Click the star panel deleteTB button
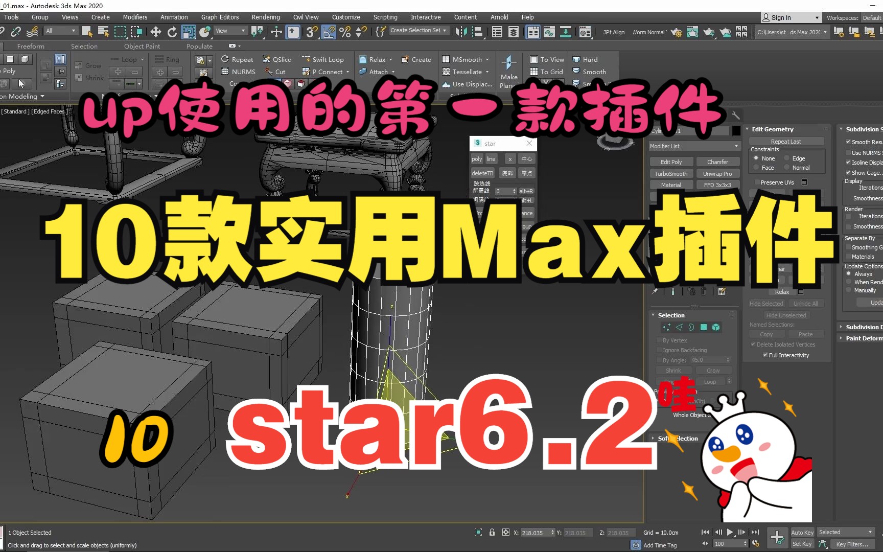This screenshot has height=552, width=883. click(482, 173)
